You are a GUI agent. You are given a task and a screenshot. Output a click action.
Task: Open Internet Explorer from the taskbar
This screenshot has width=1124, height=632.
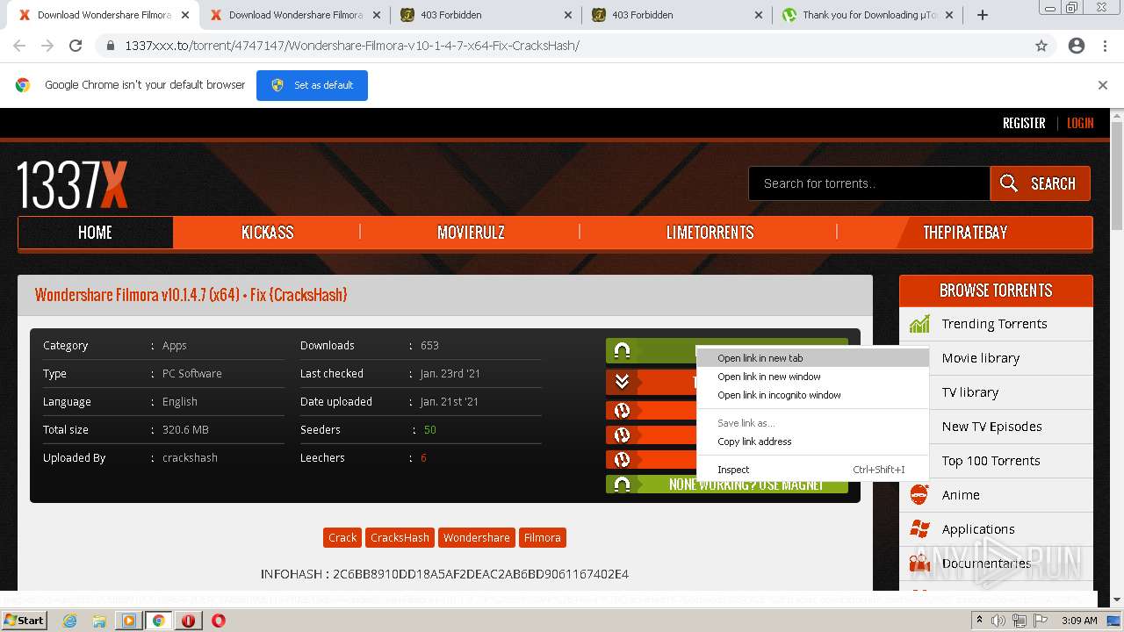(69, 621)
